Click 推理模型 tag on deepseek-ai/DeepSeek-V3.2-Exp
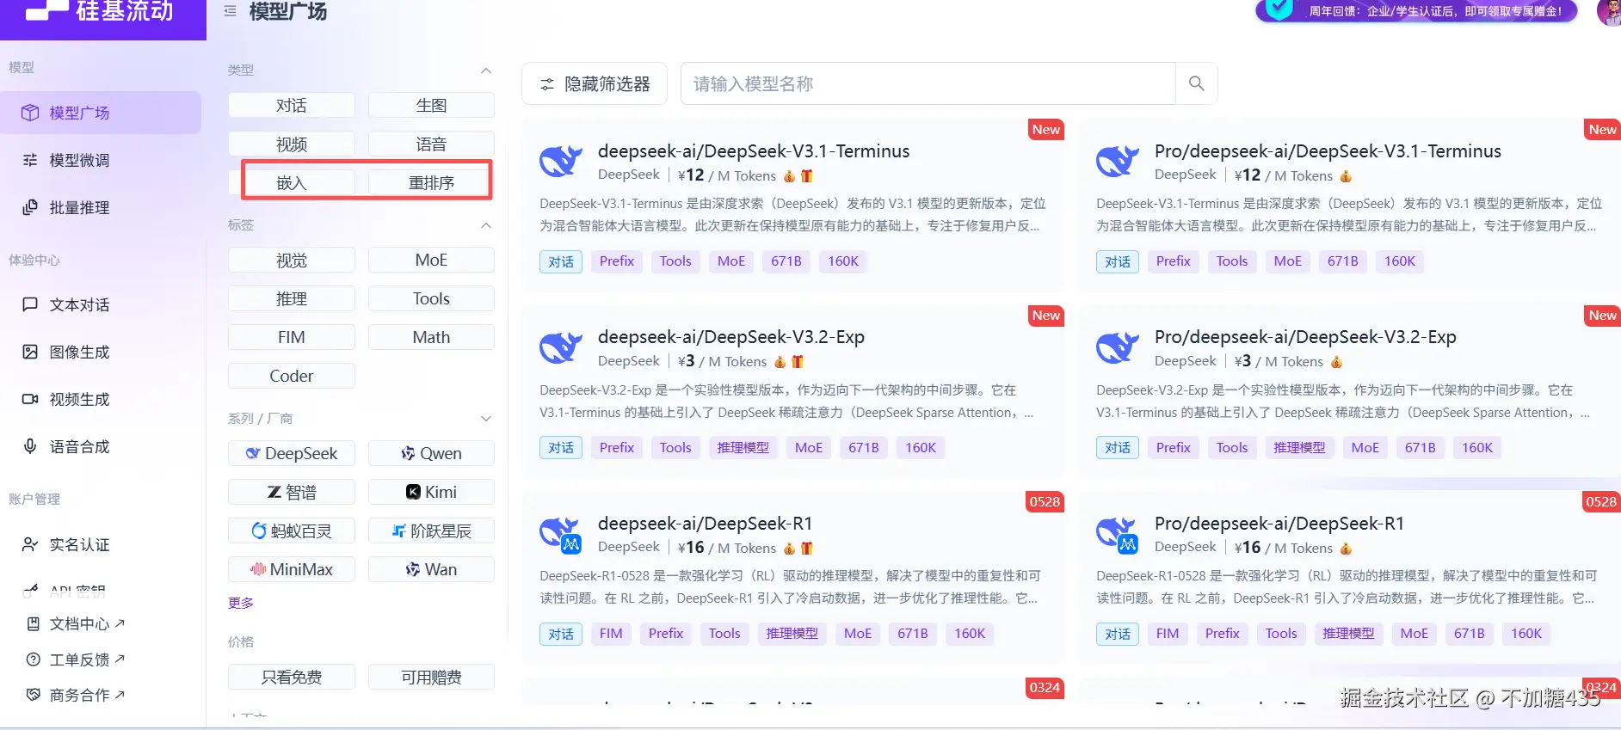 point(743,447)
